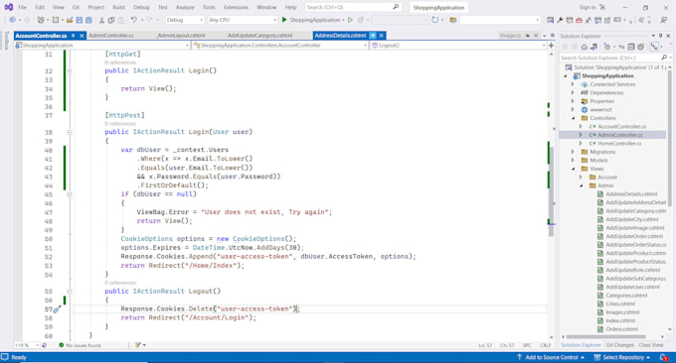The image size is (676, 363).
Task: Switch to AddUpdateCategory.cshtml tab
Action: (259, 36)
